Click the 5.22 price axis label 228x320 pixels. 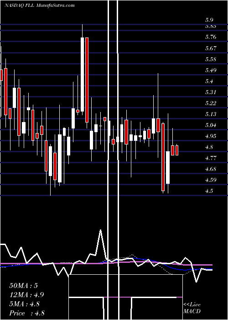pos(211,103)
